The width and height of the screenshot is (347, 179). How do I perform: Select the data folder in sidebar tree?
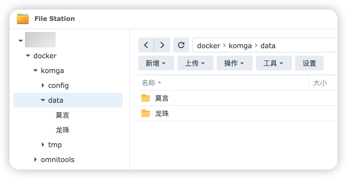(x=56, y=100)
